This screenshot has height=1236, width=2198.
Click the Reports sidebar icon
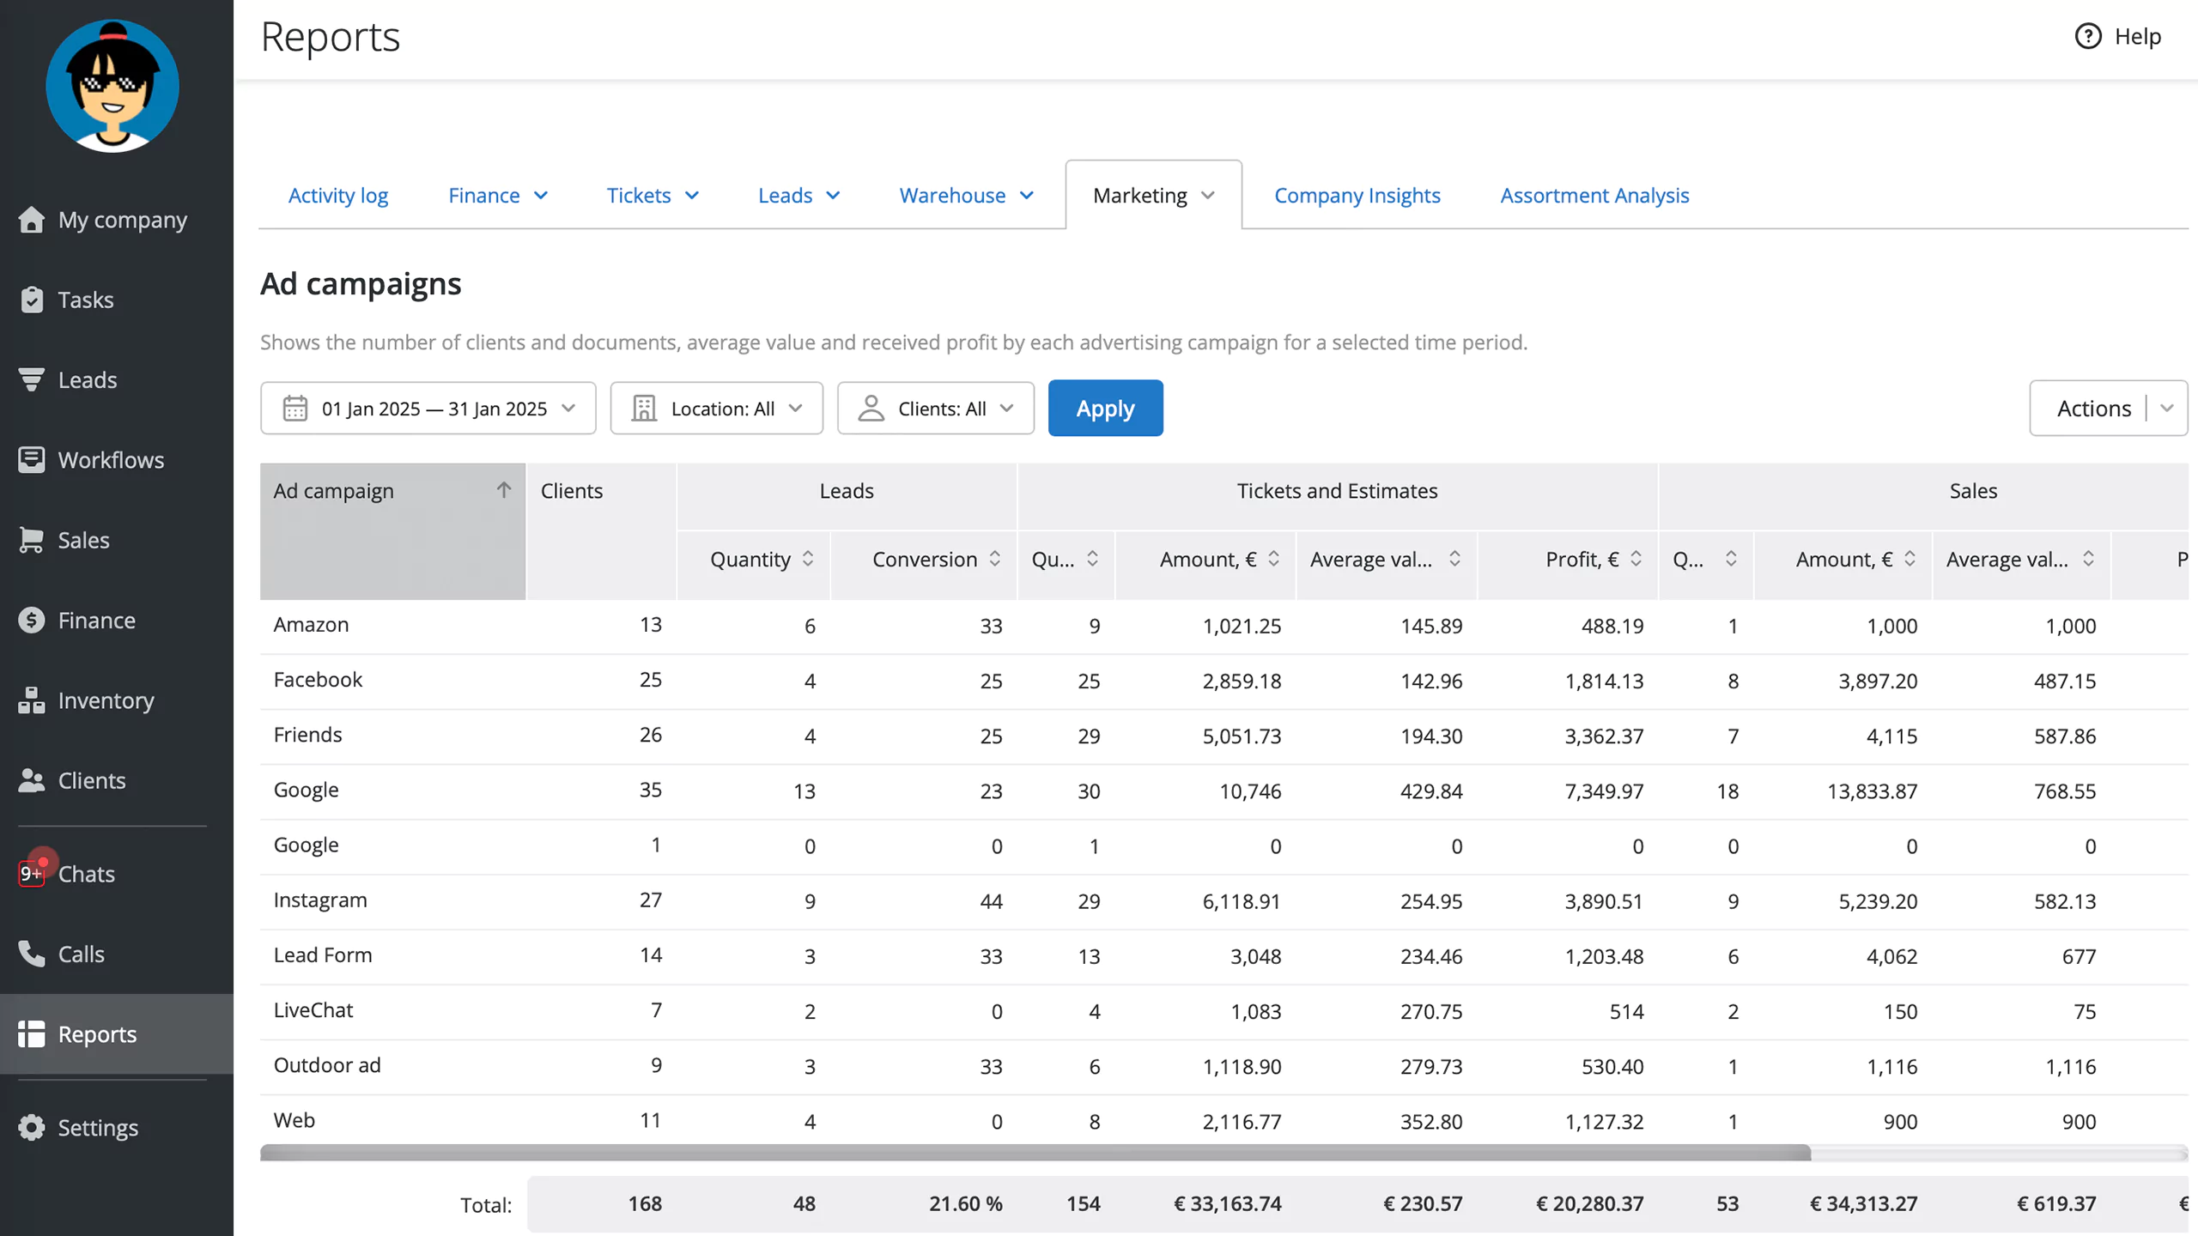click(x=32, y=1033)
